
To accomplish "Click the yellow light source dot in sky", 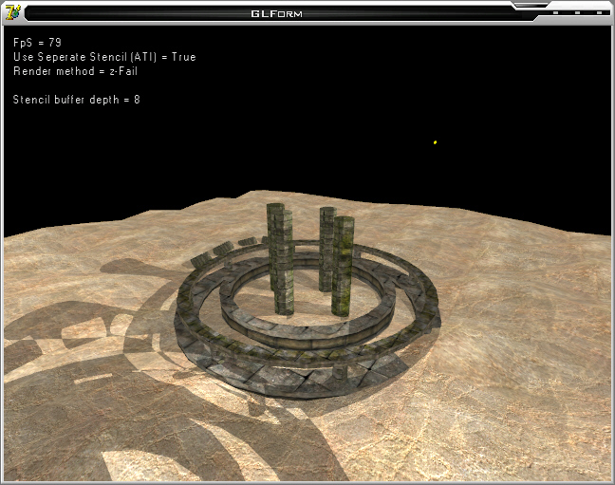I will [435, 142].
